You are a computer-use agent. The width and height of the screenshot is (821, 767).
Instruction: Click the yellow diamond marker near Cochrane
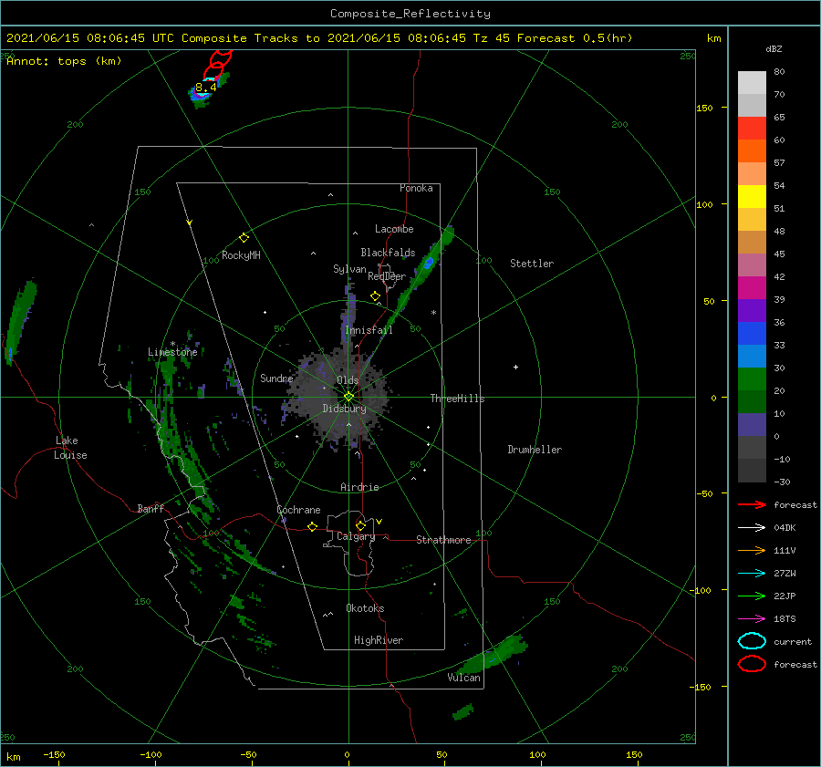point(313,526)
